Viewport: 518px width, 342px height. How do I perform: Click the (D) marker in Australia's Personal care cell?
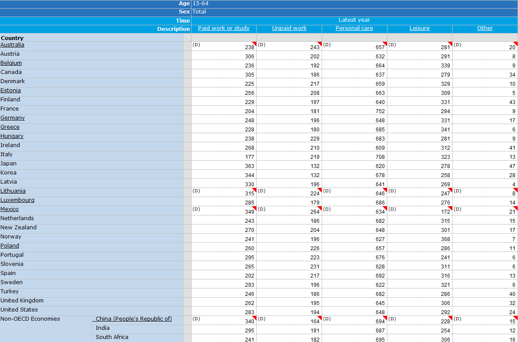(x=327, y=45)
